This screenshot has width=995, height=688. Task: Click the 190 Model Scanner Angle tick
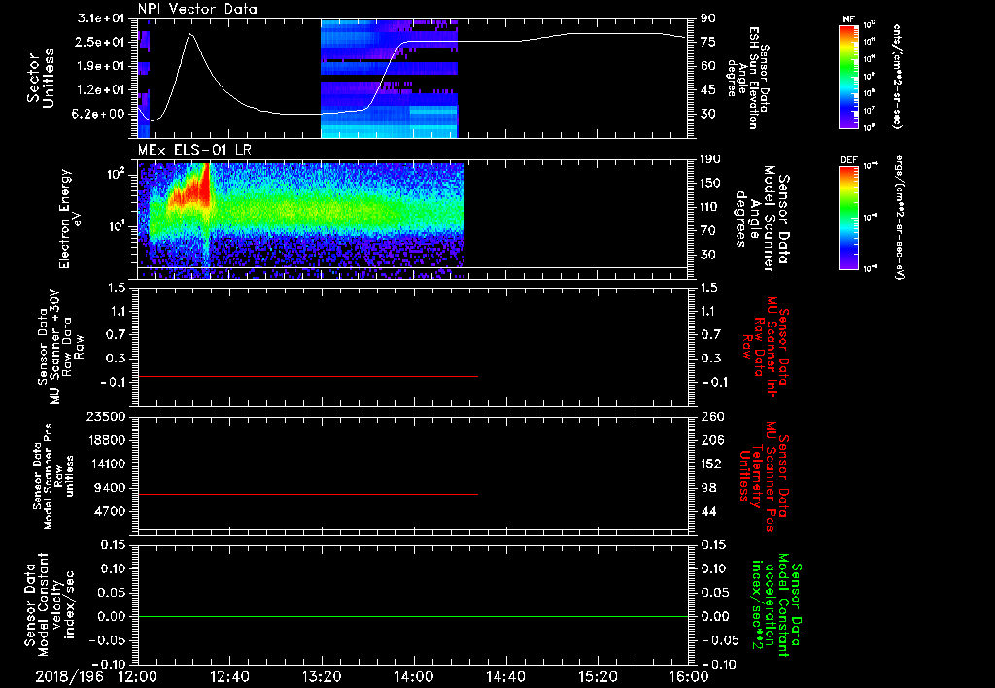tap(710, 158)
